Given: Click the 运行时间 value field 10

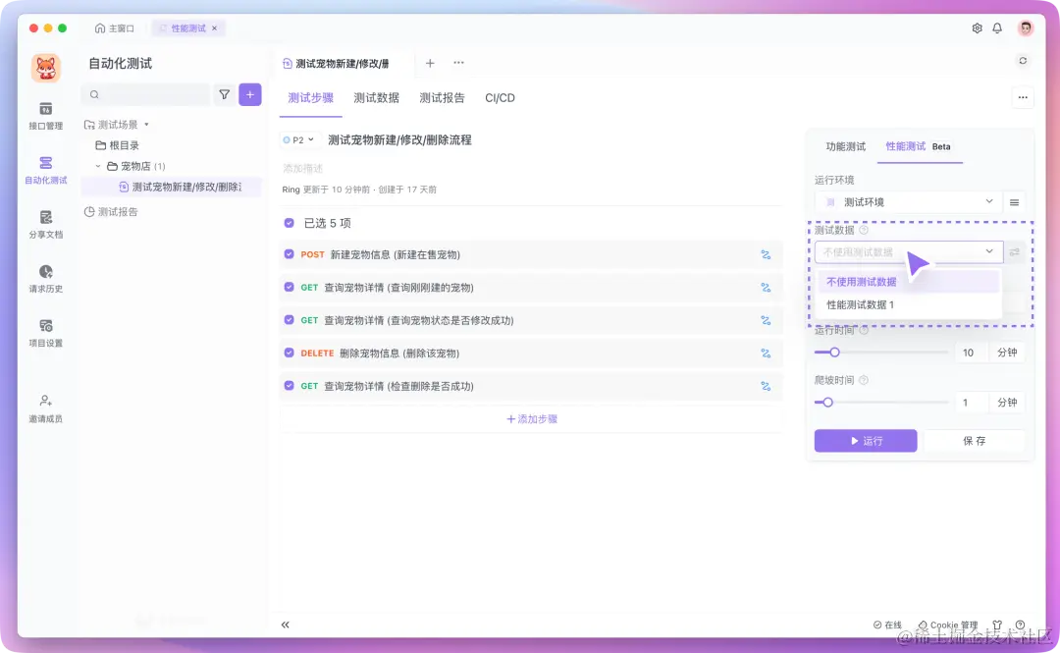Looking at the screenshot, I should click(972, 353).
